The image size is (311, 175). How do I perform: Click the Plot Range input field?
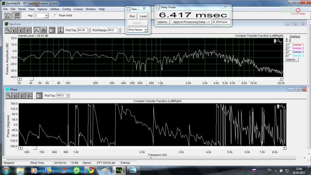(113, 30)
